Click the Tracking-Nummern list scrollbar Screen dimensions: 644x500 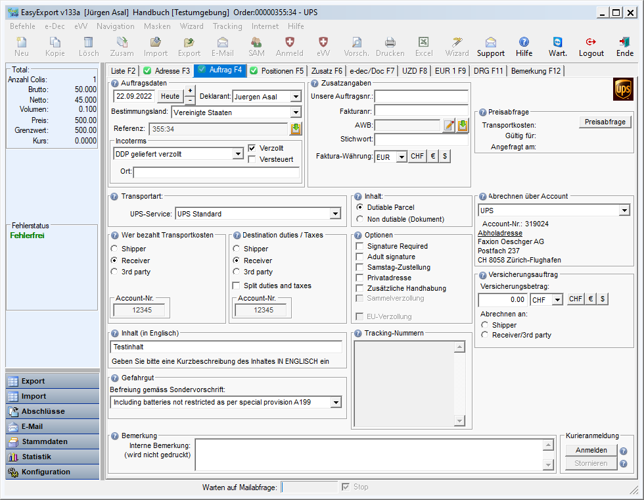click(461, 384)
